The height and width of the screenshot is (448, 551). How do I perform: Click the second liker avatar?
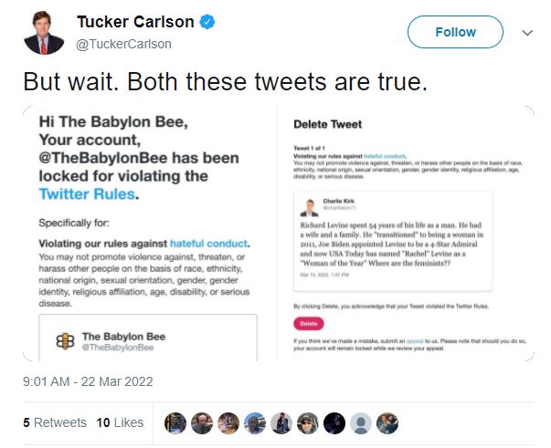(x=202, y=423)
